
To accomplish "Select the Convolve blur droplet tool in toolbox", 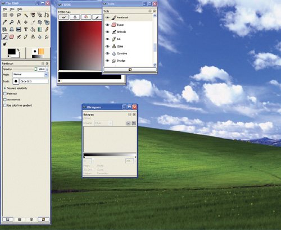I will point(40,37).
